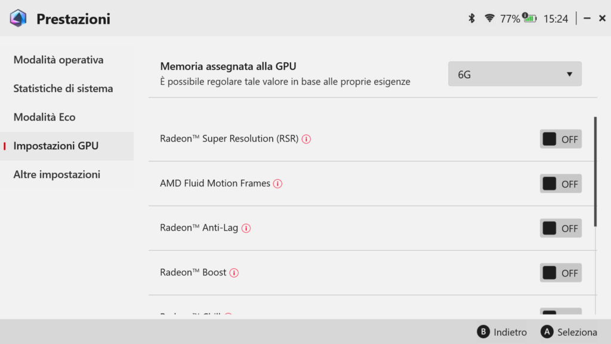Screen dimensions: 611x344
Task: Click the Bluetooth status icon
Action: (471, 19)
